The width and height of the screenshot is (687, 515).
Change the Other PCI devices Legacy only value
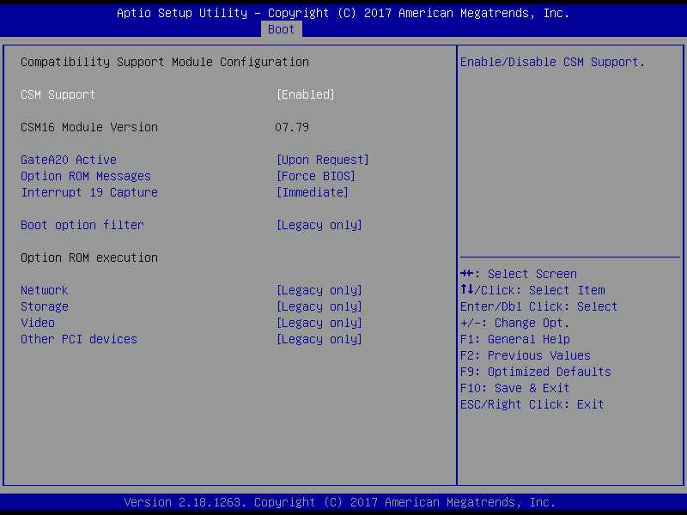(x=319, y=339)
